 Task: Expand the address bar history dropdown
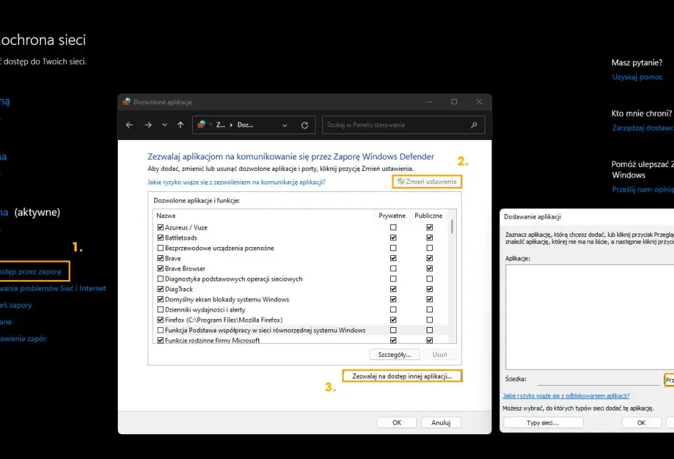284,125
